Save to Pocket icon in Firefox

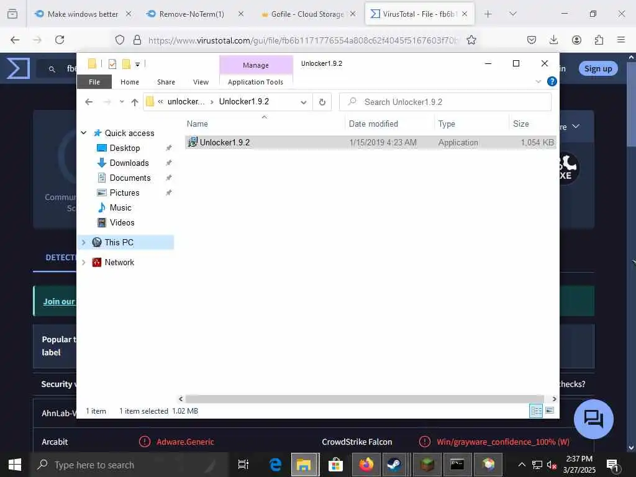pos(532,40)
